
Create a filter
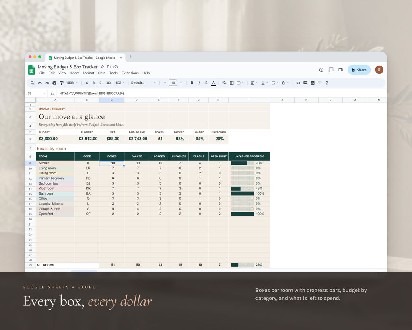(x=320, y=83)
